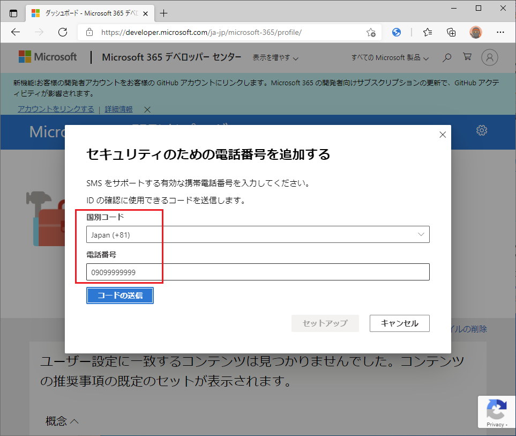Open the Japan (+81) country code dropdown
The height and width of the screenshot is (436, 516).
click(x=258, y=234)
